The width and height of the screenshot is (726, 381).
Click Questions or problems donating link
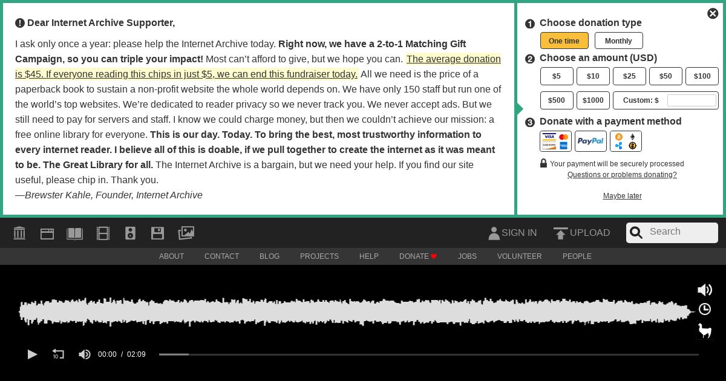[x=622, y=175]
